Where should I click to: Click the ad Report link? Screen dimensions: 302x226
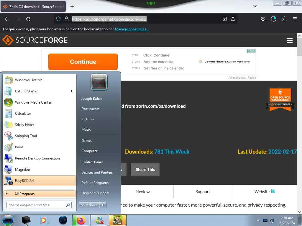coord(252,78)
